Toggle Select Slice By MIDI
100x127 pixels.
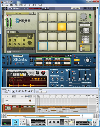pos(26,69)
